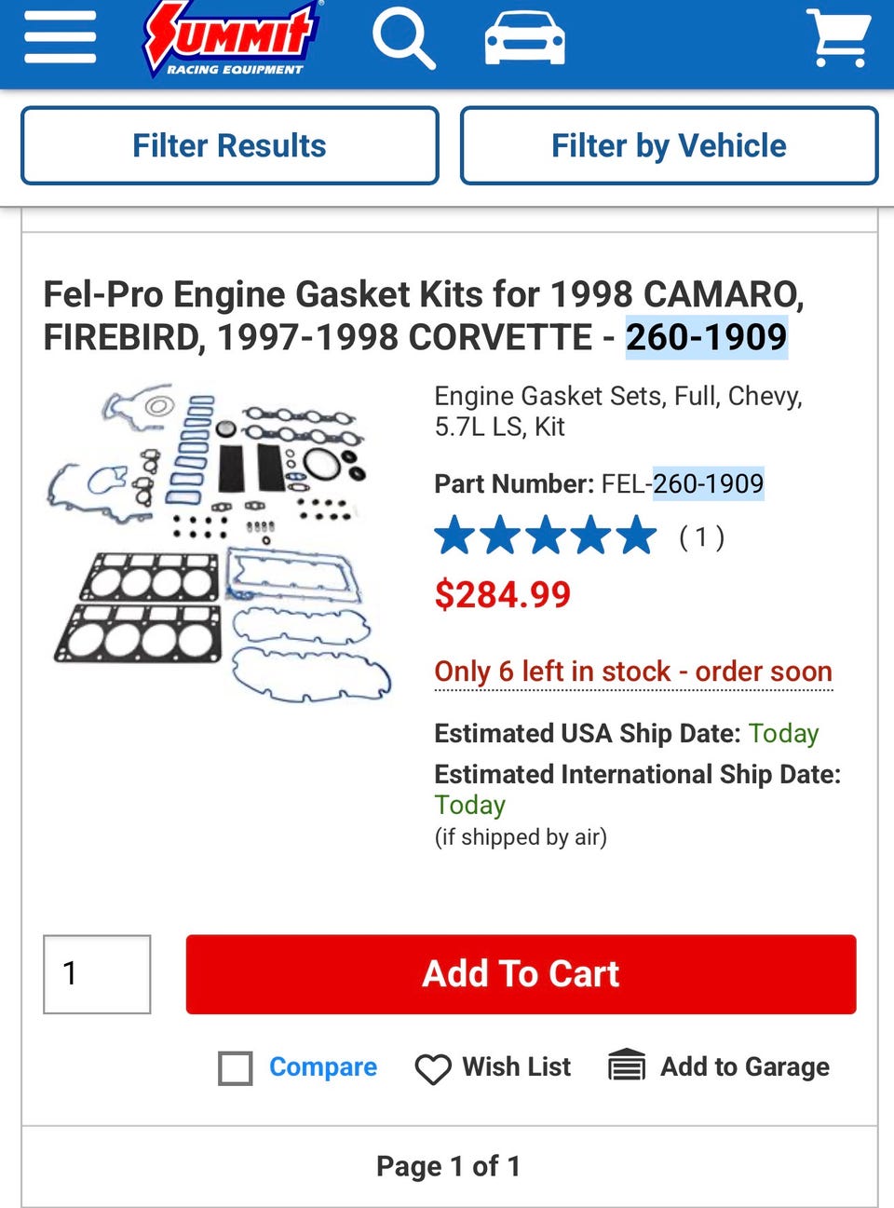Open the shopping cart icon

[x=839, y=38]
